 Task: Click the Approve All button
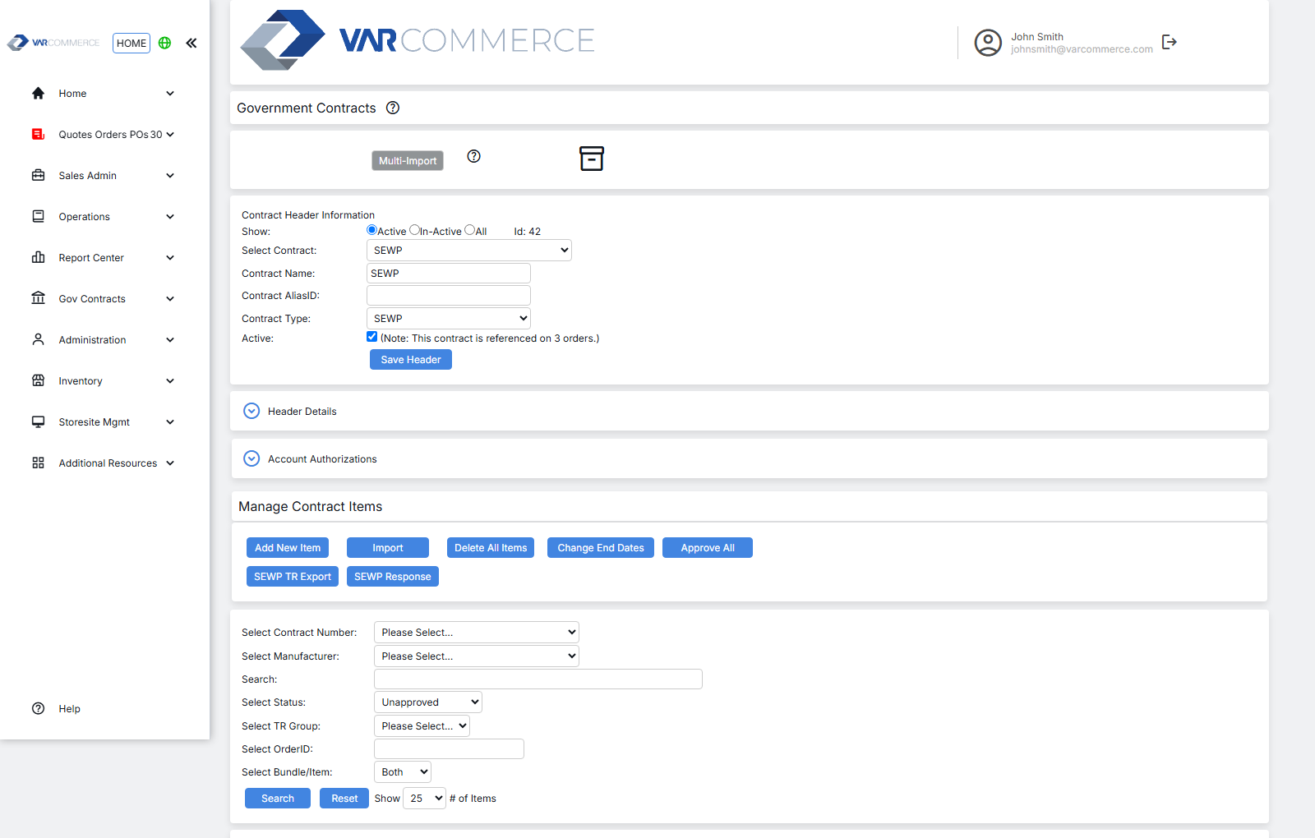[x=708, y=548]
